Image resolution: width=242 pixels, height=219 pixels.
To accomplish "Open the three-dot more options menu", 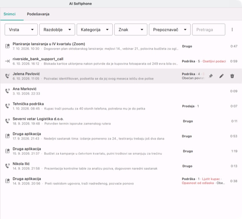I will pos(232,29).
